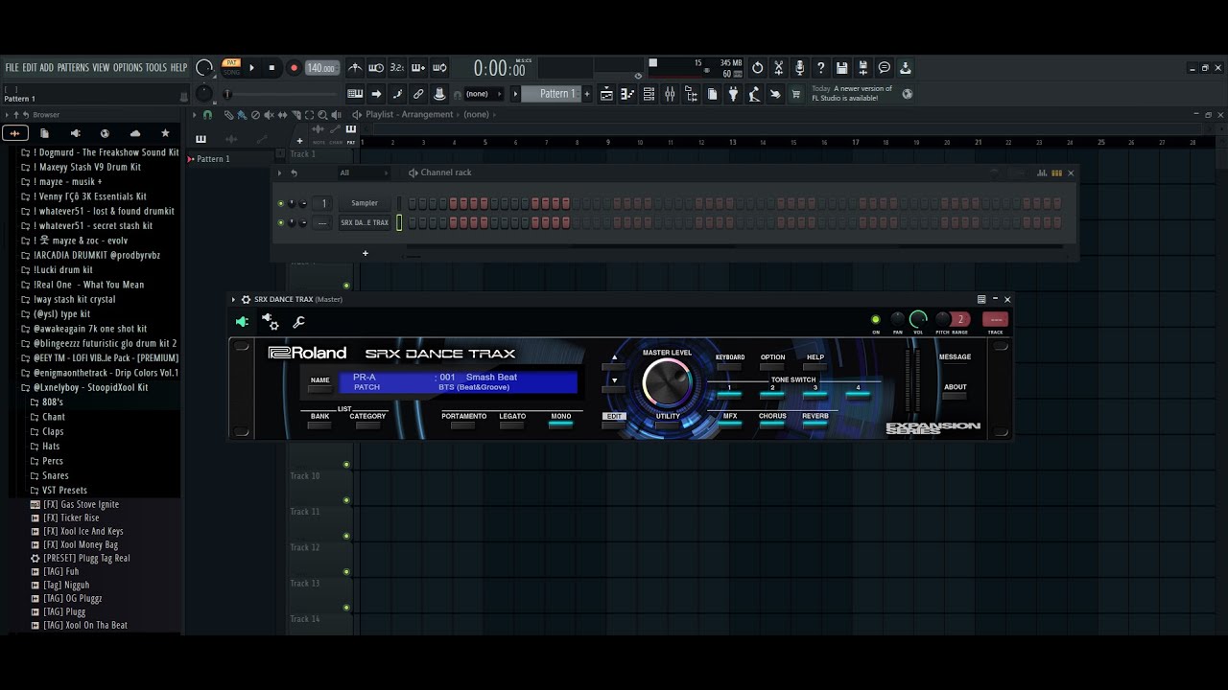Click the one-click audio recording scissors icon
Viewport: 1228px width, 690px height.
778,68
